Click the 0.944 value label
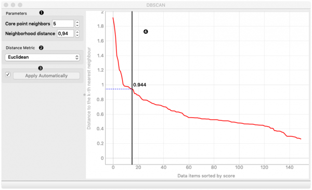Image resolution: width=312 pixels, height=190 pixels. pyautogui.click(x=140, y=85)
